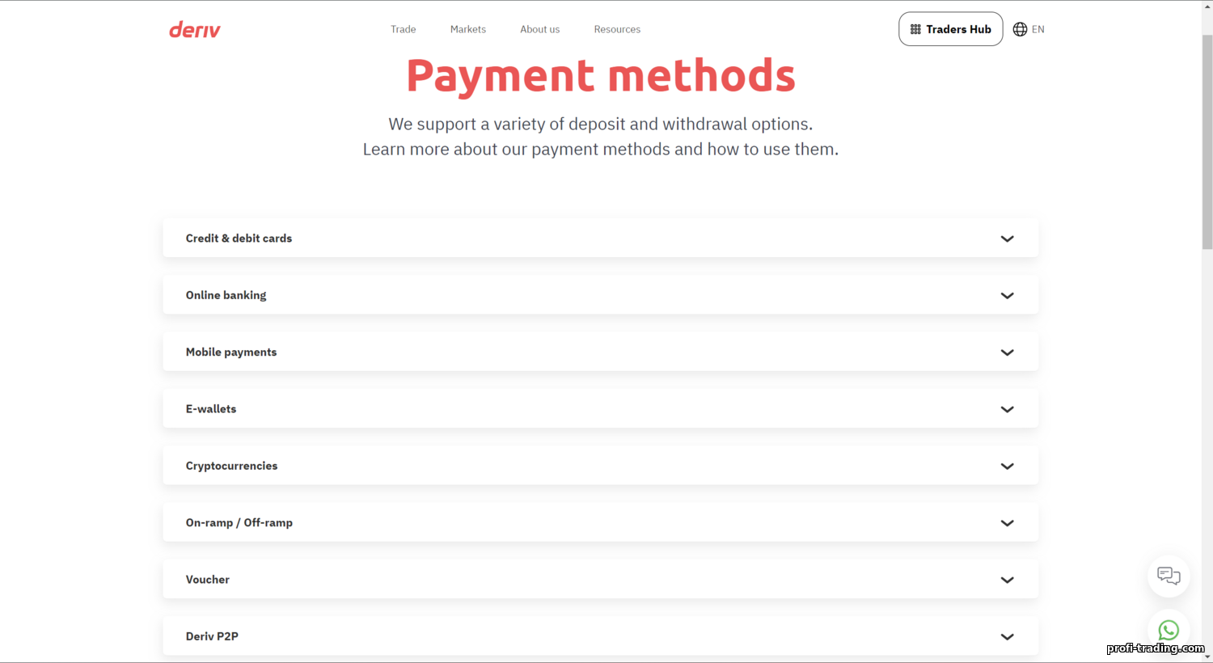Click the Deriv logo
Viewport: 1213px width, 663px height.
click(194, 30)
